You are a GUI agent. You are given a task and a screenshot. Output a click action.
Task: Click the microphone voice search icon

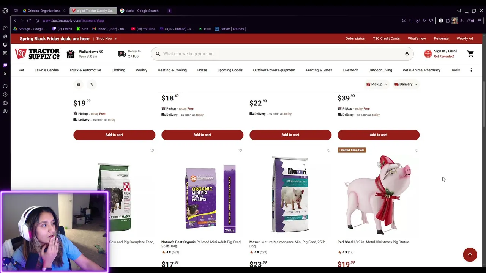click(x=407, y=54)
